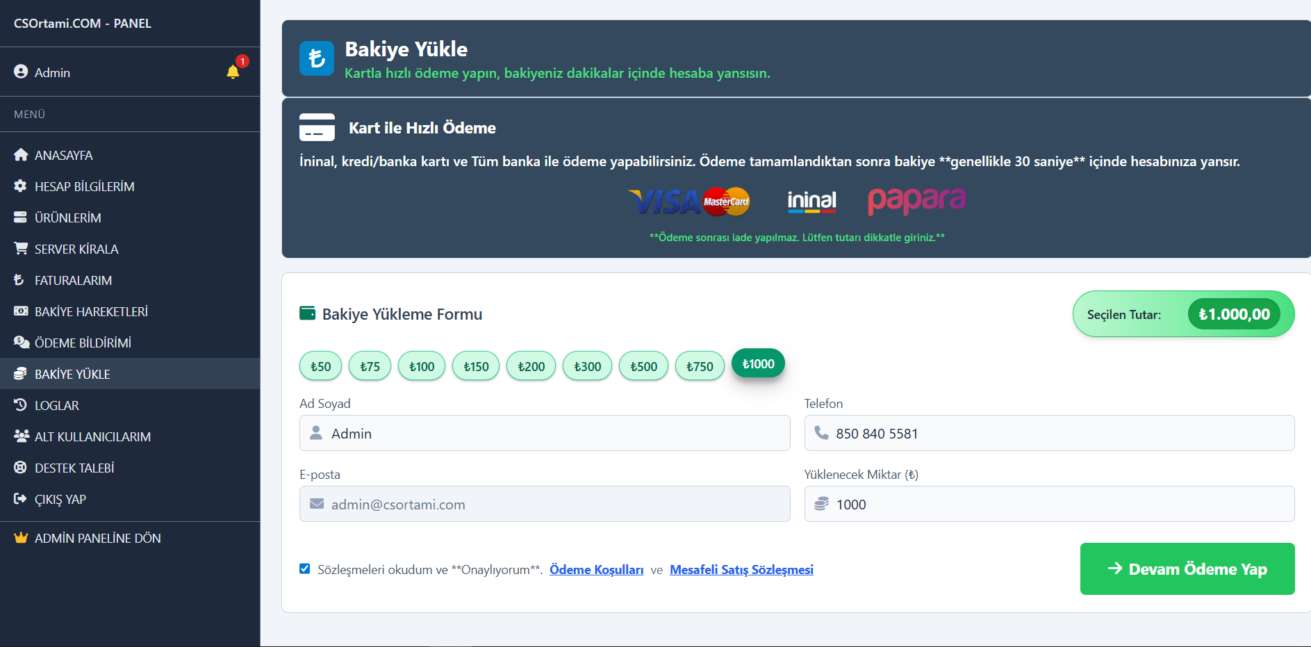The height and width of the screenshot is (647, 1311).
Task: Select the ₺50 amount option
Action: coord(320,365)
